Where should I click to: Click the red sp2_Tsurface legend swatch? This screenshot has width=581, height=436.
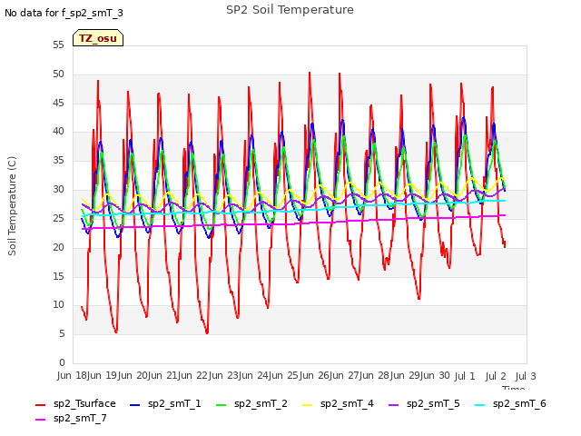(x=40, y=405)
